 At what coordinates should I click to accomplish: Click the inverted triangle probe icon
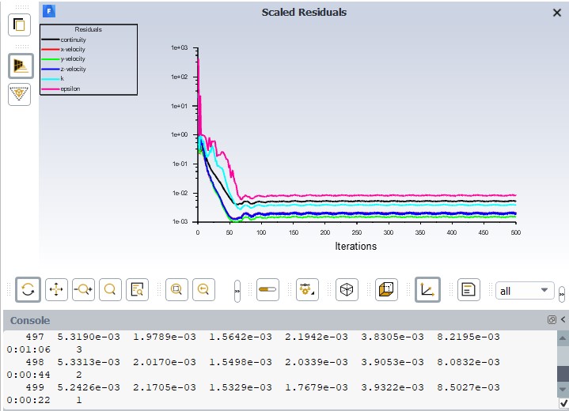19,94
